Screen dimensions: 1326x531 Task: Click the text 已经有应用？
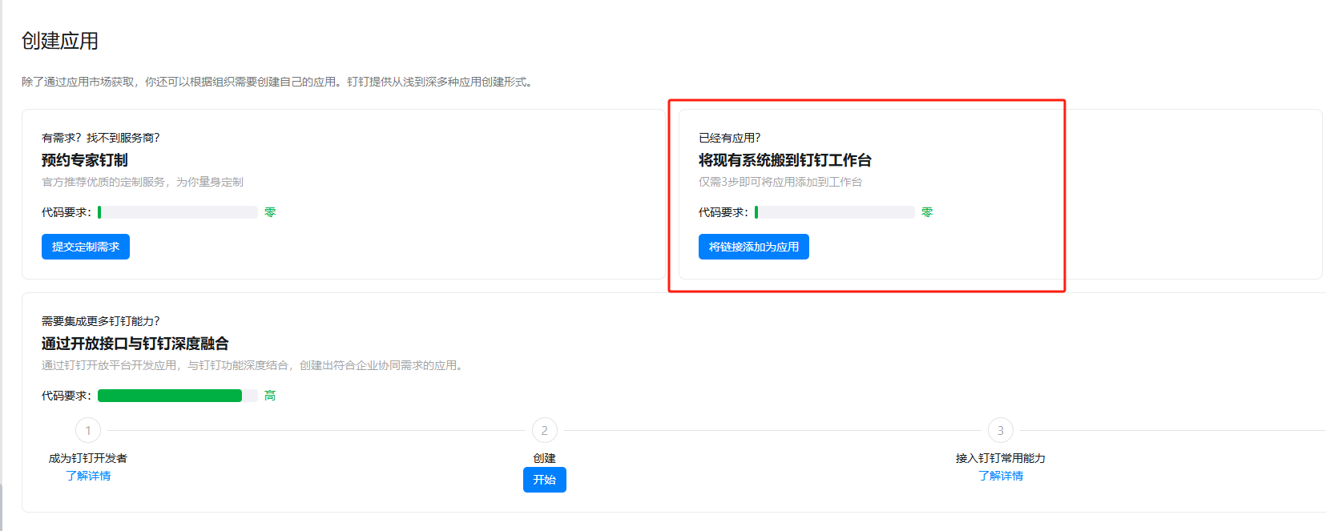[x=730, y=138]
